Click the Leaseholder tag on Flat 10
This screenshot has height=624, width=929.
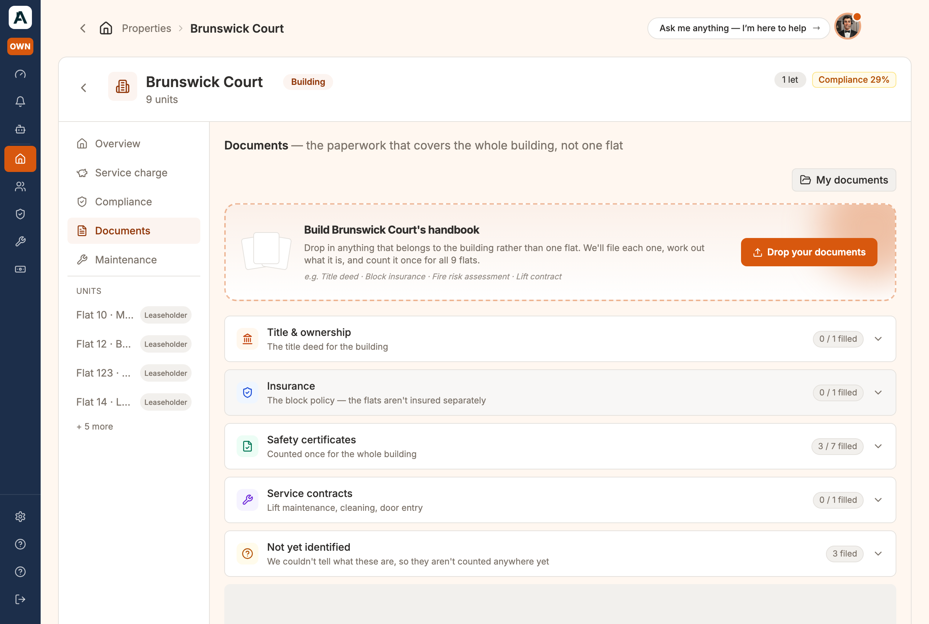[165, 315]
